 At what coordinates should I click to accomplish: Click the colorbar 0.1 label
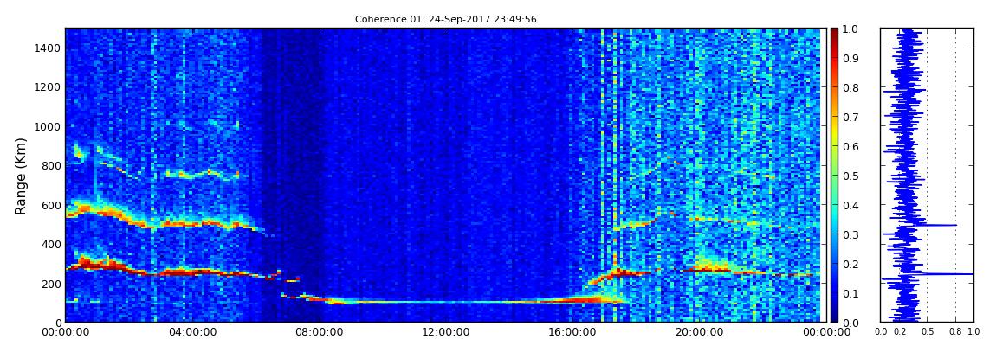(850, 294)
